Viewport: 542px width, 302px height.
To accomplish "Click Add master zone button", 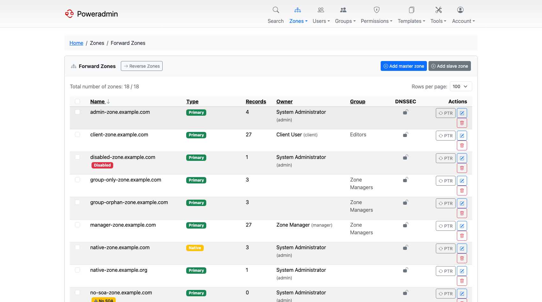I will [x=404, y=66].
